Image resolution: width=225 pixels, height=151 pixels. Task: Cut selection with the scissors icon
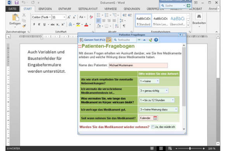pyautogui.click(x=24, y=15)
